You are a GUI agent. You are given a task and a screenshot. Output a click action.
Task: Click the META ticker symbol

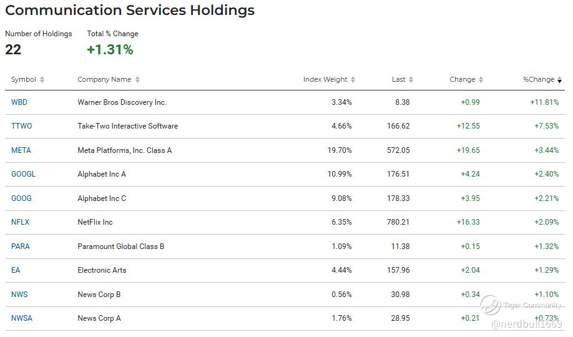pos(21,150)
